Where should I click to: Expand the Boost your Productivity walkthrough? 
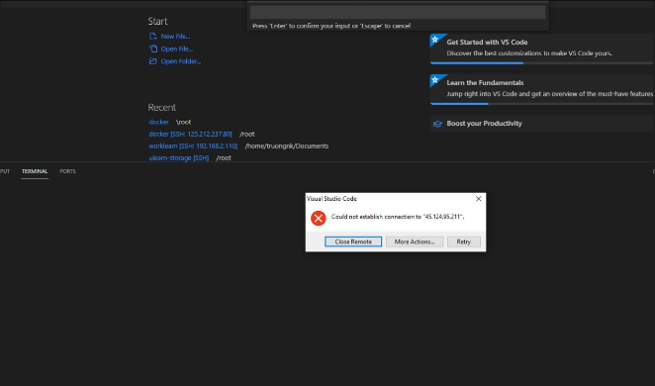[x=542, y=124]
